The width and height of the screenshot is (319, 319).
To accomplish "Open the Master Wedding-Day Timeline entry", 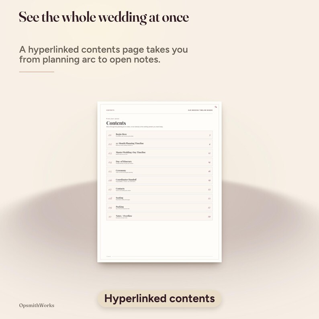I will point(159,153).
